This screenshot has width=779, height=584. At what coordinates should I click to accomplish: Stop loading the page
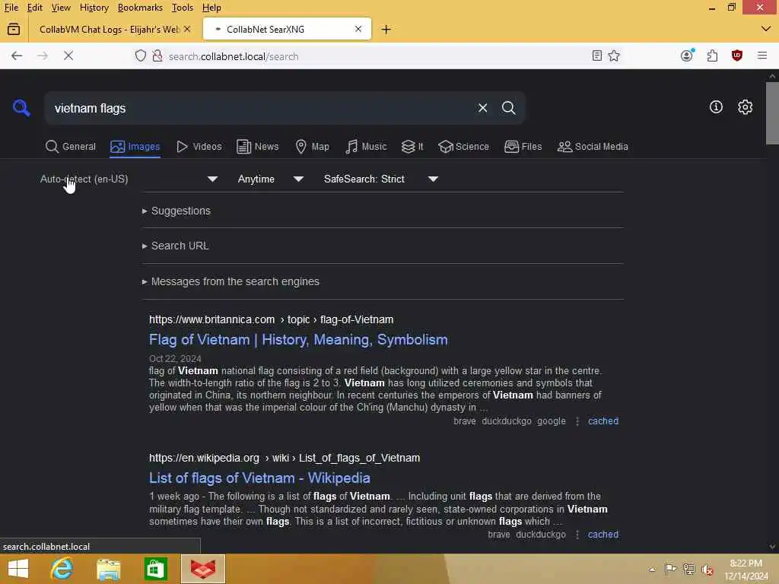point(68,56)
